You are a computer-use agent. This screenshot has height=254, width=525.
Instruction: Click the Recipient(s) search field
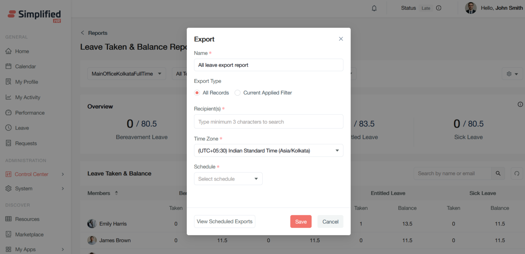(268, 122)
